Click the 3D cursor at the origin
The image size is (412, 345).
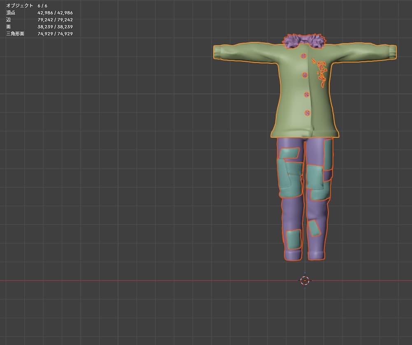305,281
